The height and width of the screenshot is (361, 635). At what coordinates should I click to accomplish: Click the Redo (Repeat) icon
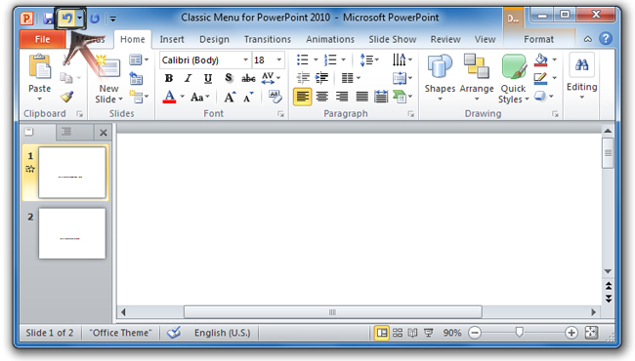pyautogui.click(x=95, y=19)
